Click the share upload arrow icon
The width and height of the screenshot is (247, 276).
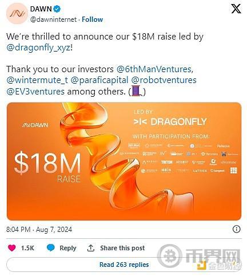point(91,248)
